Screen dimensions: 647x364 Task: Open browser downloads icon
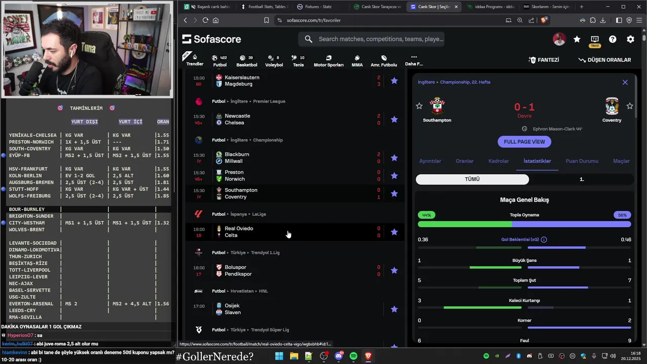click(603, 20)
